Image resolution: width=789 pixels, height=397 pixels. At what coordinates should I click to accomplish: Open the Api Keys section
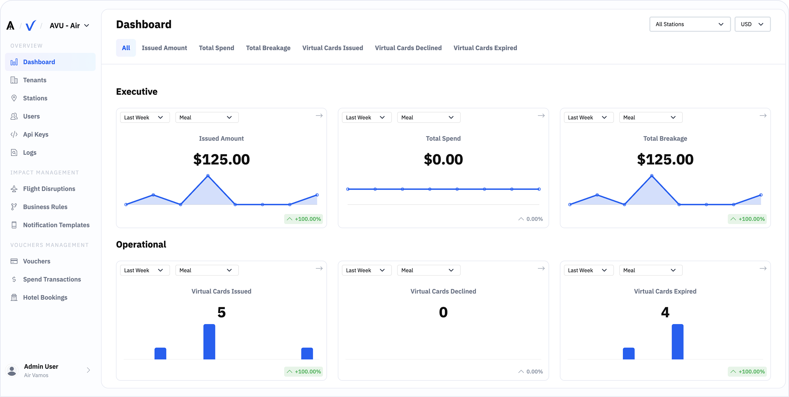click(35, 134)
